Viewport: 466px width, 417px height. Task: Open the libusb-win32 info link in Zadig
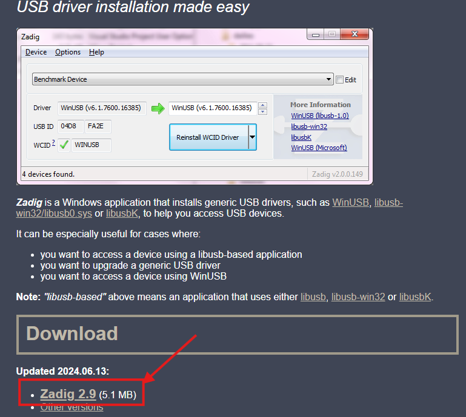click(309, 126)
